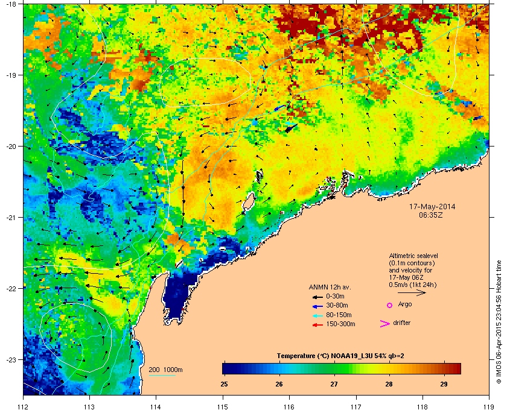507x410 pixels.
Task: Click the longitude axis label 117
Action: tap(356, 406)
